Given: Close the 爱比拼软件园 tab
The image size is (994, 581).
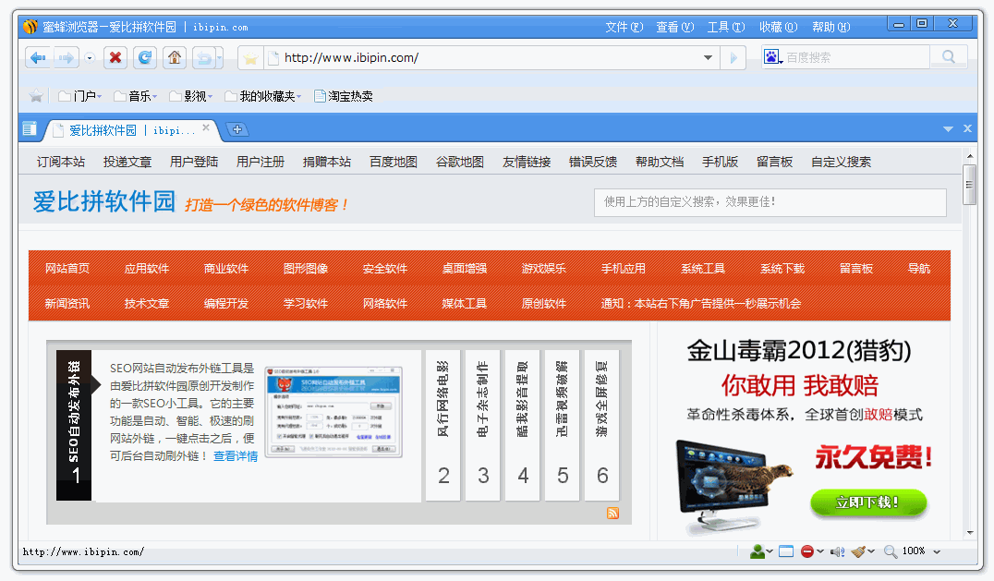Looking at the screenshot, I should point(206,128).
